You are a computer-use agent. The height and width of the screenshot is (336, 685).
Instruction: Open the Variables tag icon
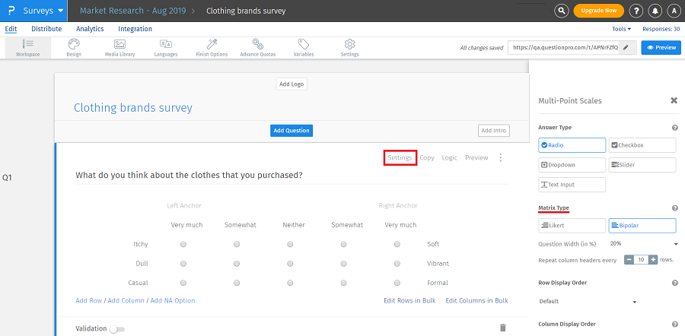coord(304,47)
